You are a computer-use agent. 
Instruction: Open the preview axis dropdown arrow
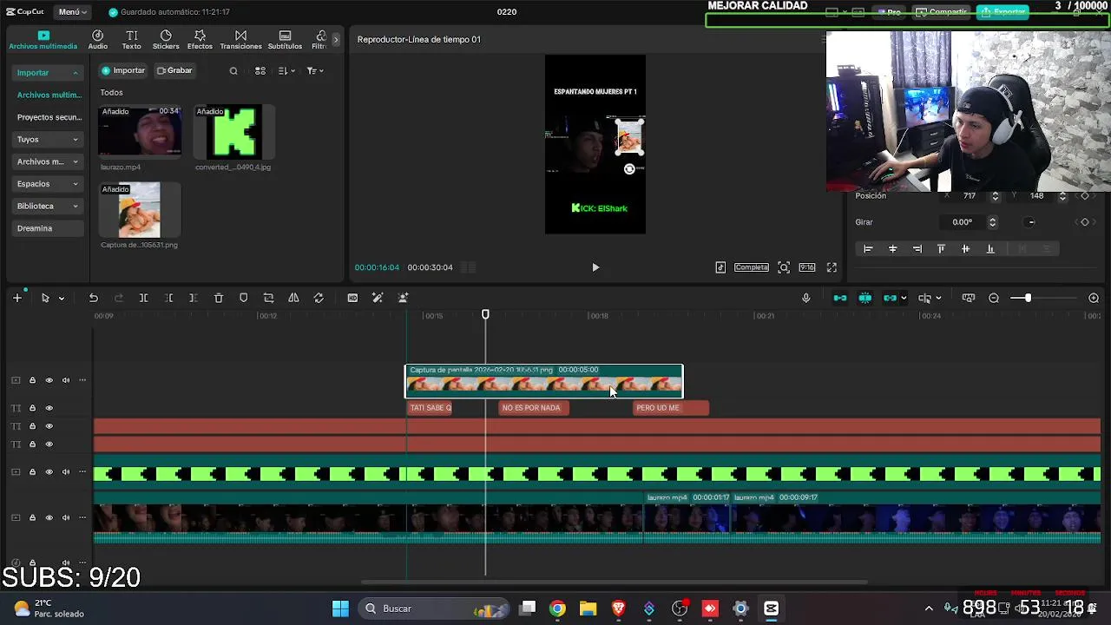click(x=938, y=299)
